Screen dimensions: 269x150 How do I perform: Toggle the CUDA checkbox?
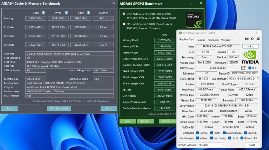coord(211,133)
